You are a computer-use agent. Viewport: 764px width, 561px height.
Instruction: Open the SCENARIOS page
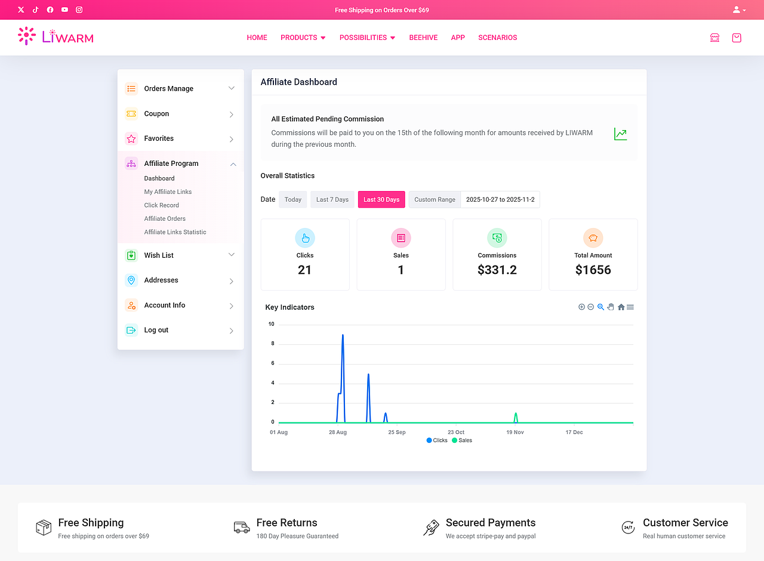[x=498, y=38]
